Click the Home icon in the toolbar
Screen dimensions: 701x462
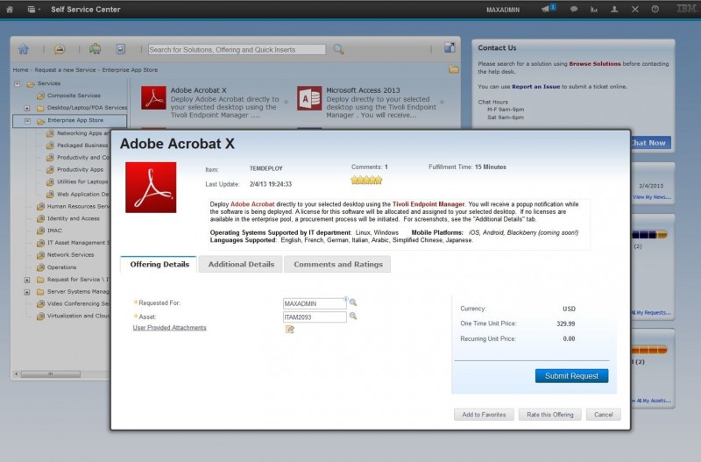(24, 49)
